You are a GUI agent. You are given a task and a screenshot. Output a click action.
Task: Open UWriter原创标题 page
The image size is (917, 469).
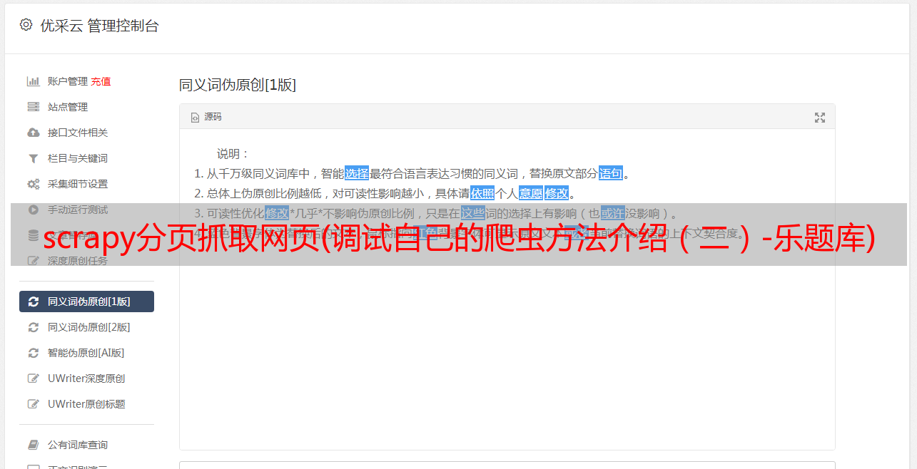86,404
